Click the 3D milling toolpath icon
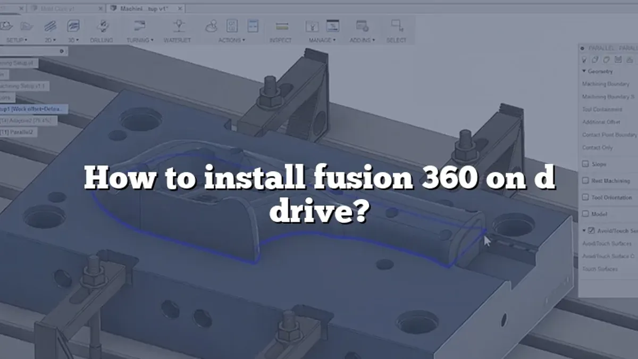638x359 pixels. (x=73, y=26)
